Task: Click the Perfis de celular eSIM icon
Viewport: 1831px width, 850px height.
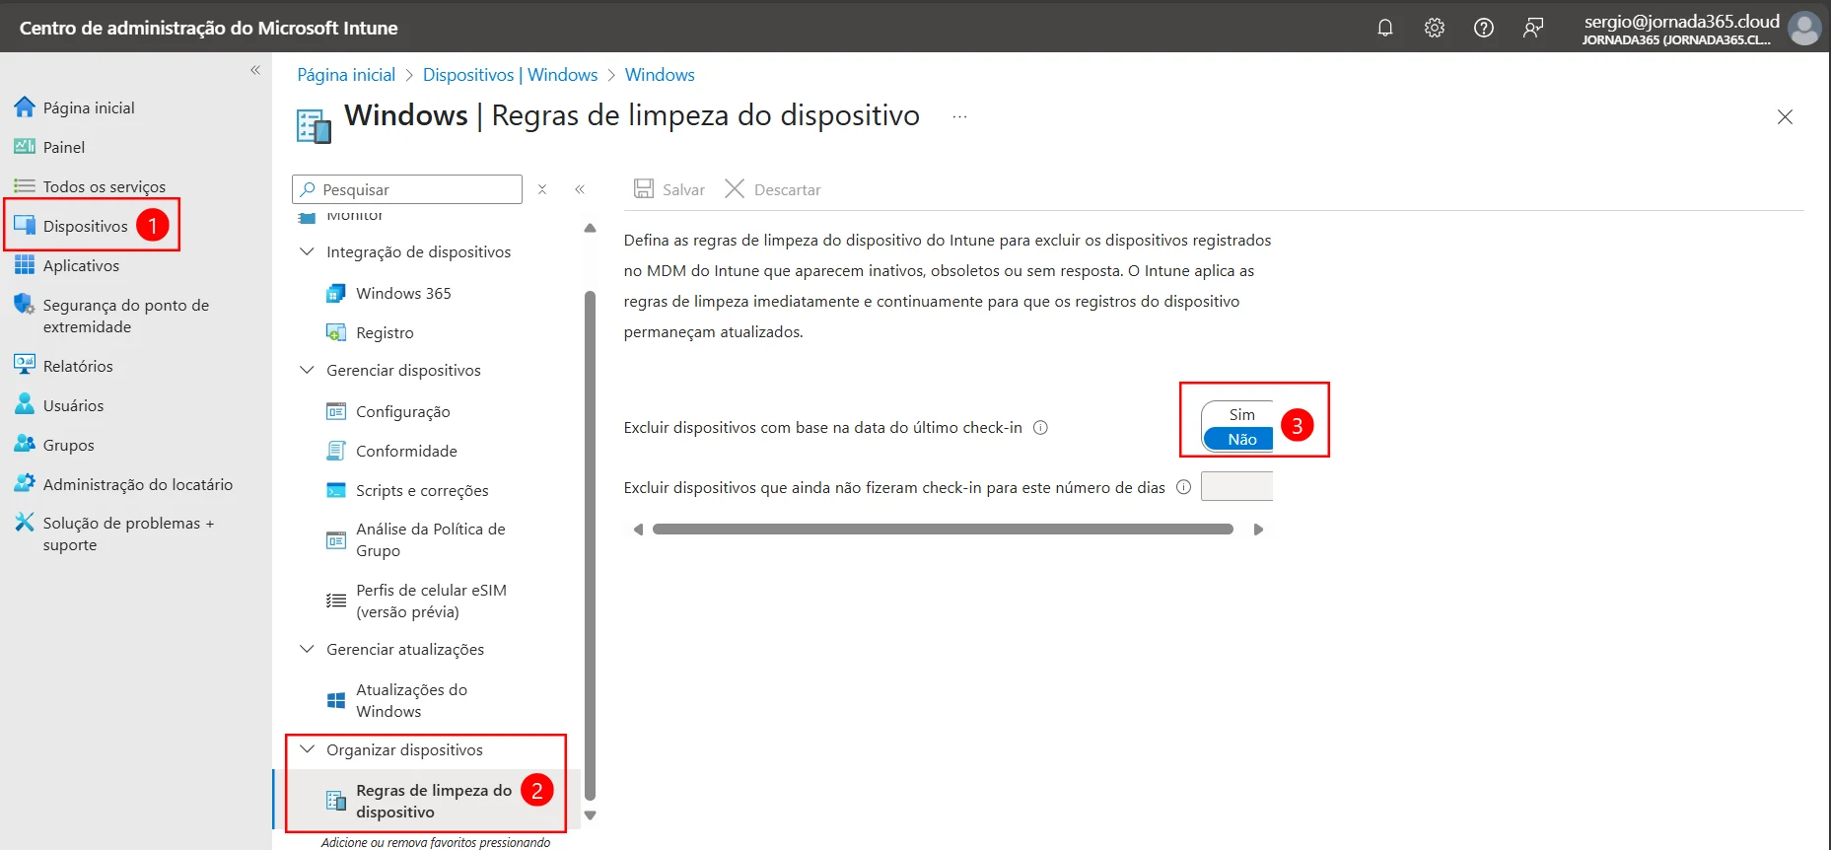Action: 336,601
